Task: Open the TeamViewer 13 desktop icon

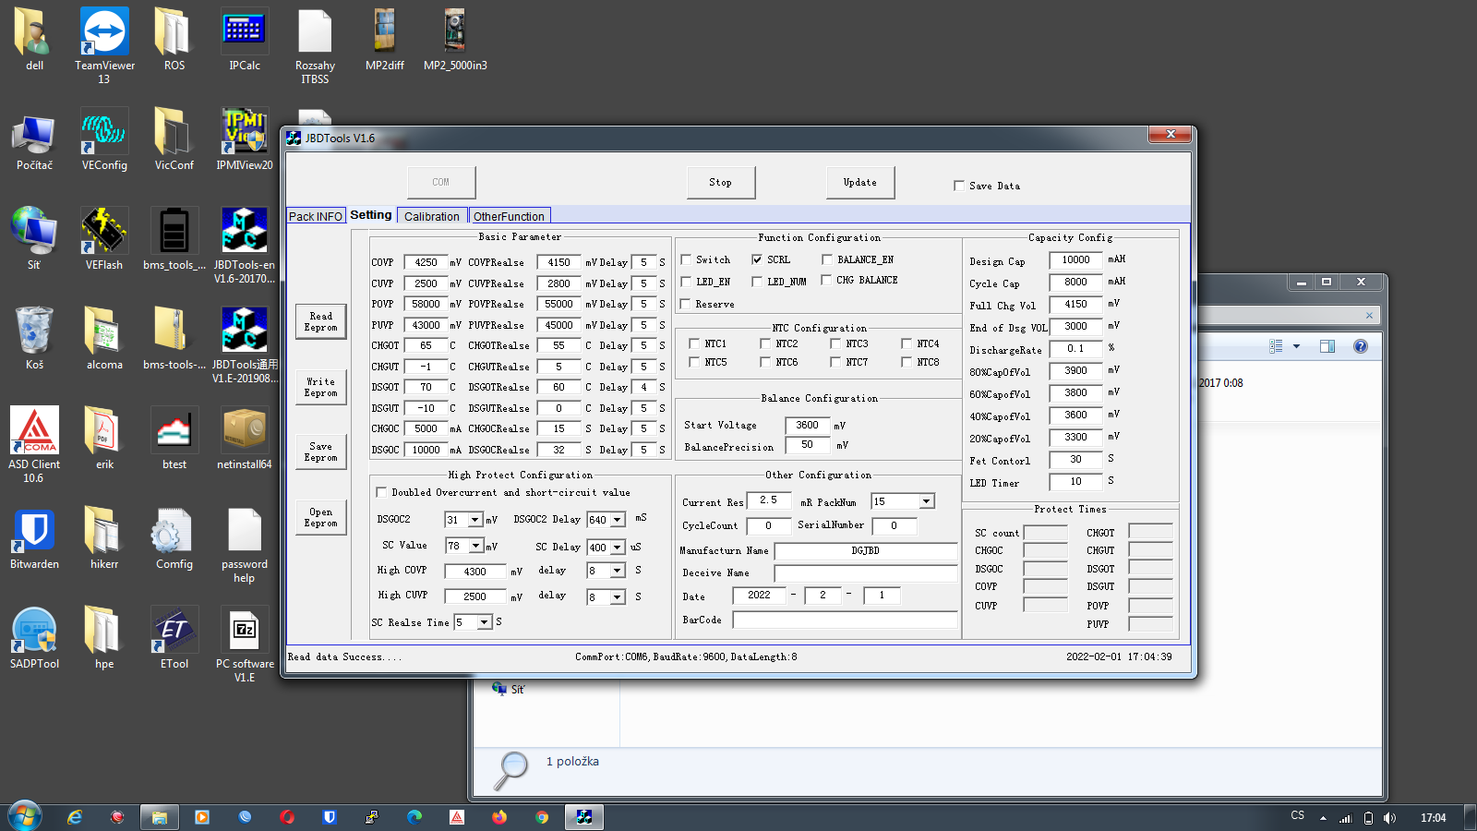Action: click(x=104, y=32)
